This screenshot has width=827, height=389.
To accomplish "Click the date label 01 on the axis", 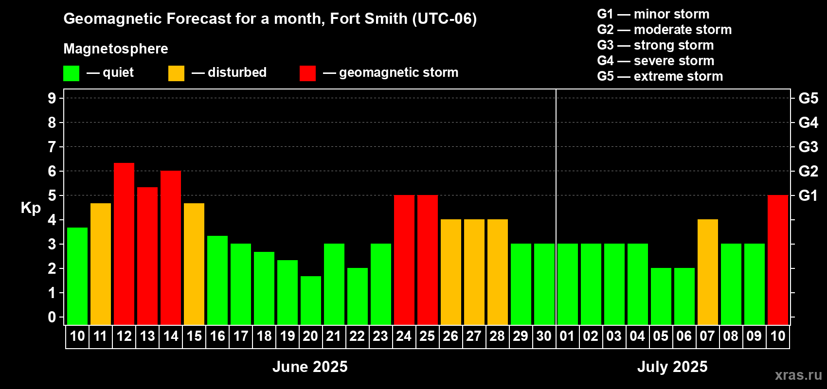I will [567, 336].
